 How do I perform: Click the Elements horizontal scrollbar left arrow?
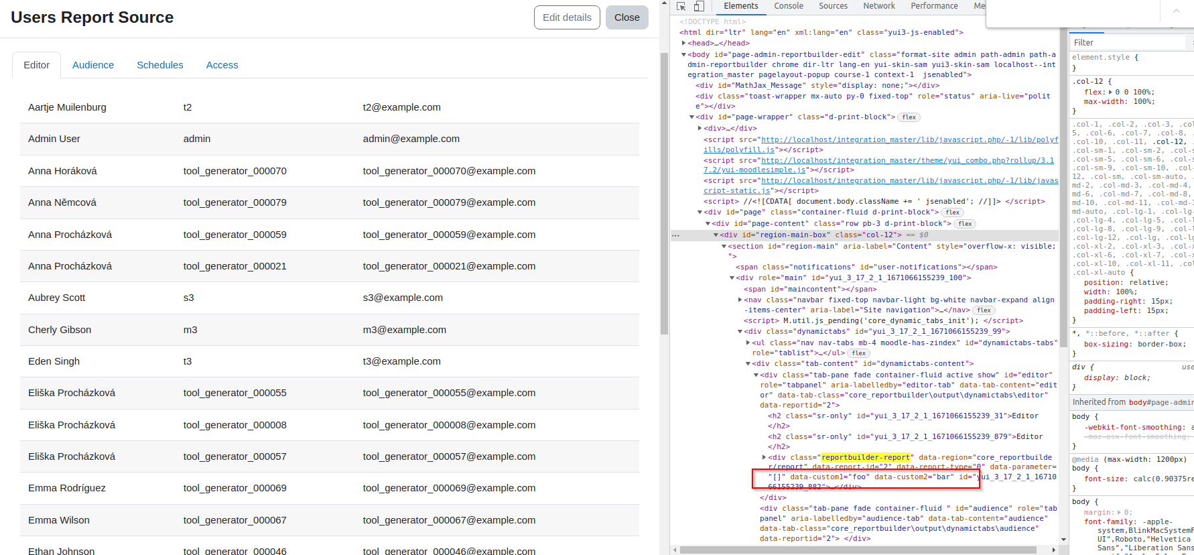(675, 550)
